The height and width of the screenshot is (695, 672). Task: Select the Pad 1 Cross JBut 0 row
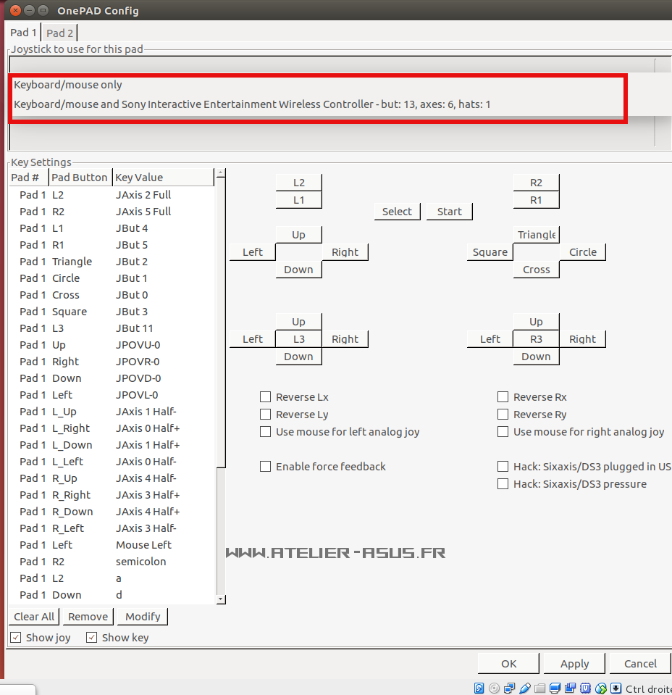tap(109, 295)
